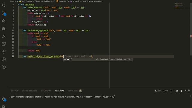Viewport: 192px width, 108px height.
Task: Click line number 19 in gutter
Action: tap(13, 56)
